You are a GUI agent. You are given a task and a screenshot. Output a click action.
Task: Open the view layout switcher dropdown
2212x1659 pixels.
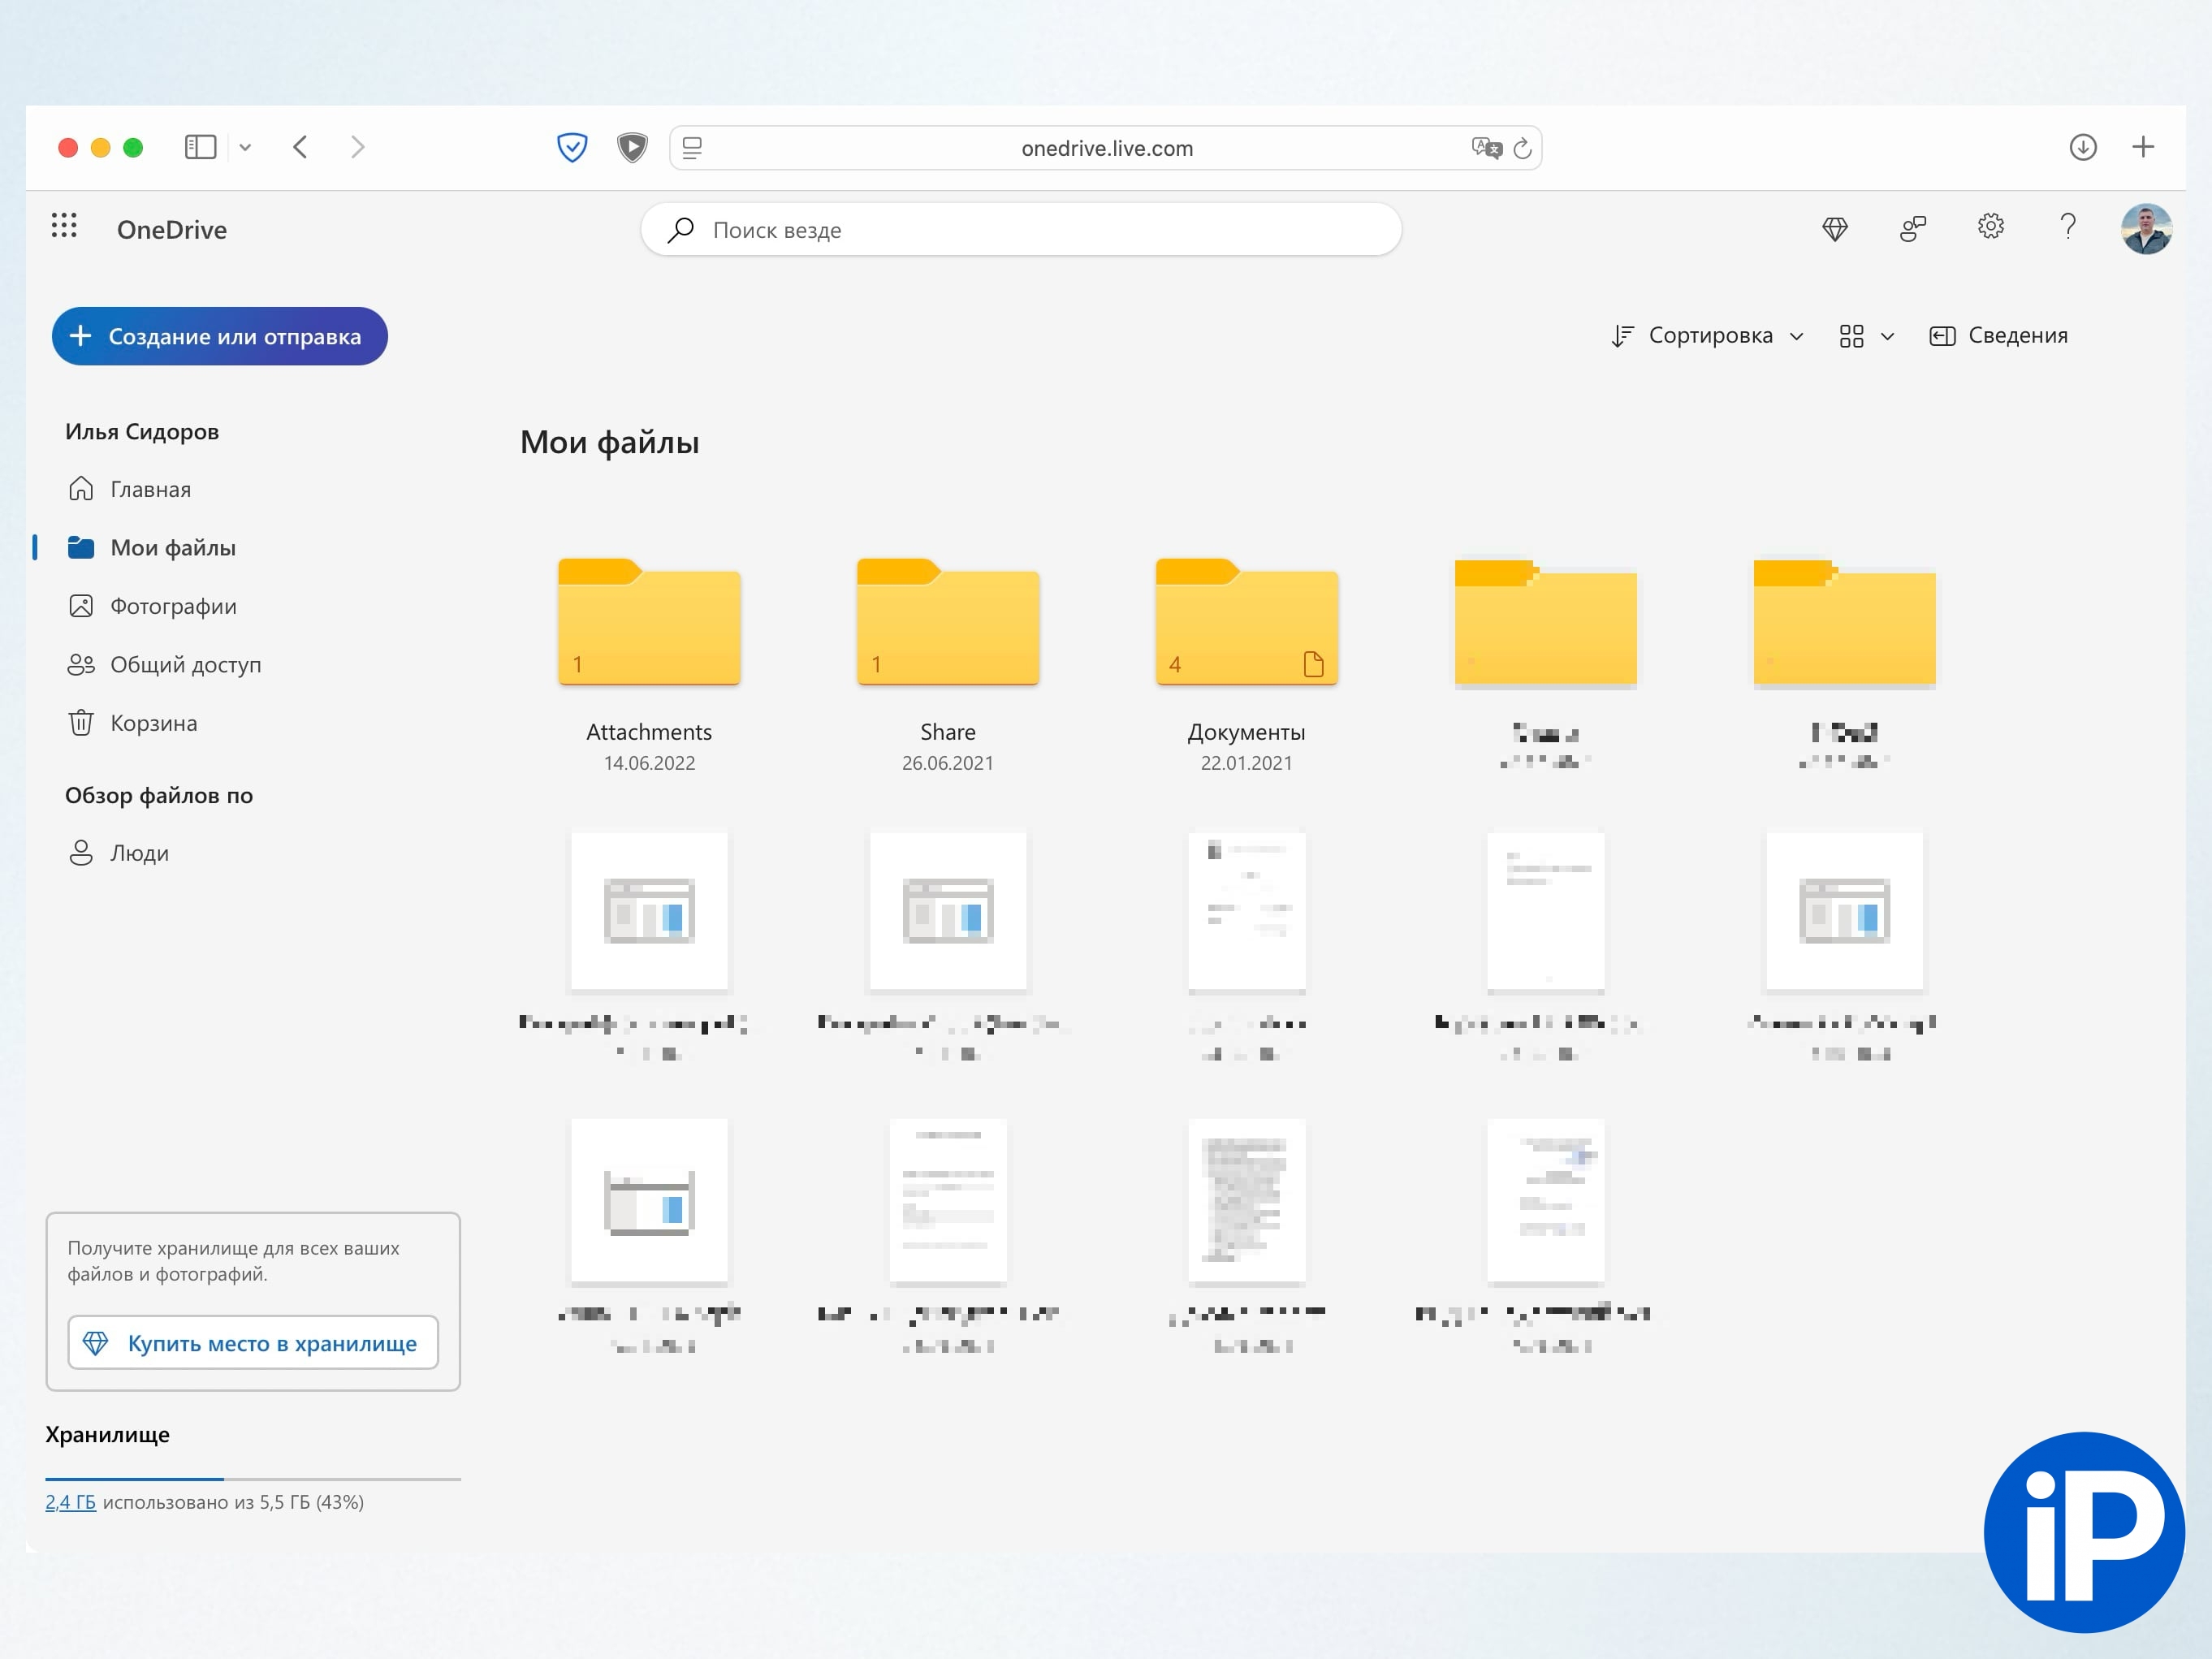coord(1865,336)
